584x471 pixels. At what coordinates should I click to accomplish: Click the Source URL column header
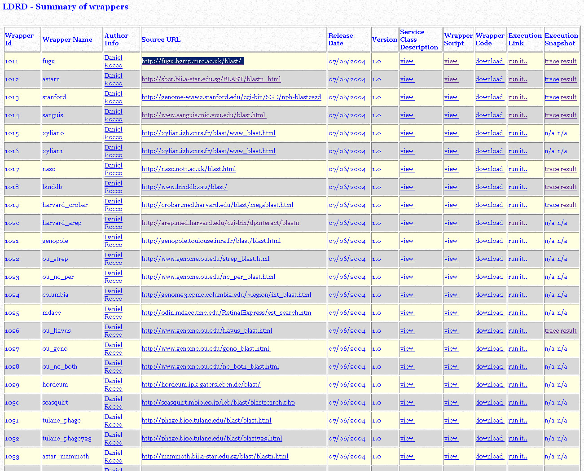point(161,40)
